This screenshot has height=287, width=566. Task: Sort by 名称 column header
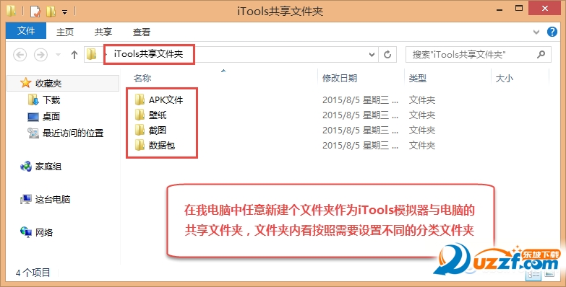142,78
